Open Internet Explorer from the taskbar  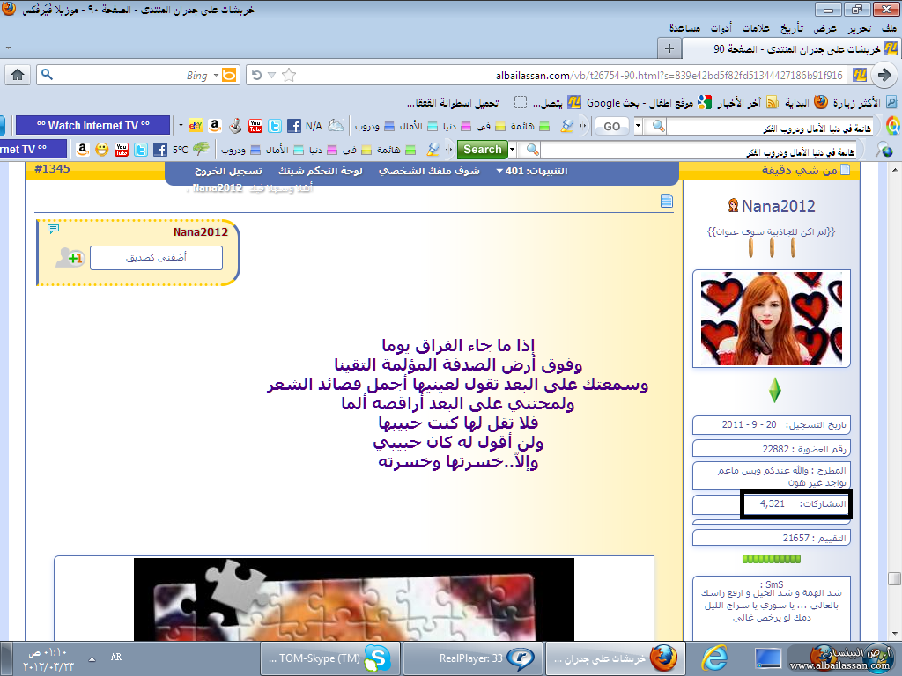(715, 658)
